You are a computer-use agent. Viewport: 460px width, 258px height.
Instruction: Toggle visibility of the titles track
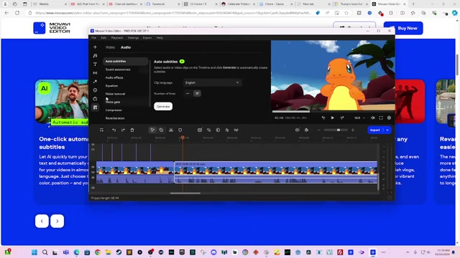click(93, 145)
